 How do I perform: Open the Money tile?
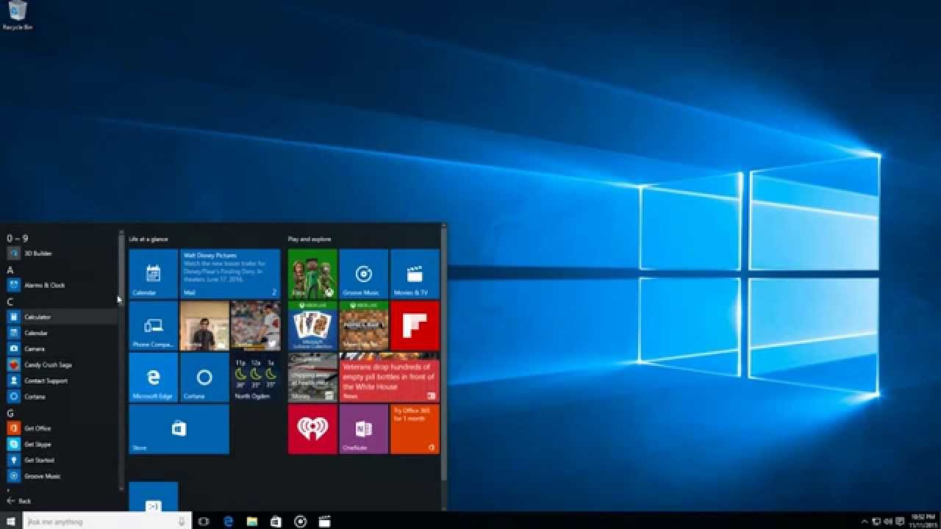[312, 378]
